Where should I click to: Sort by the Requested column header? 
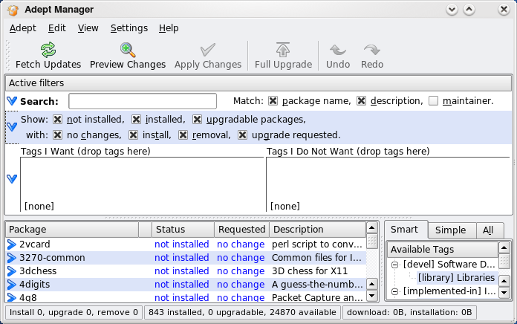(241, 230)
